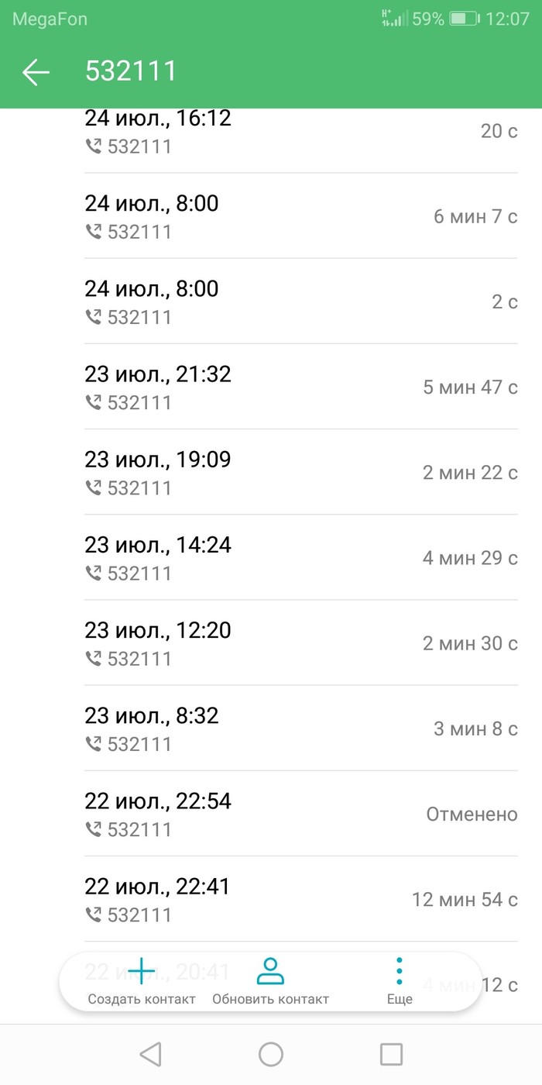The width and height of the screenshot is (542, 1085).
Task: Open the Еще three-dot menu
Action: (x=399, y=971)
